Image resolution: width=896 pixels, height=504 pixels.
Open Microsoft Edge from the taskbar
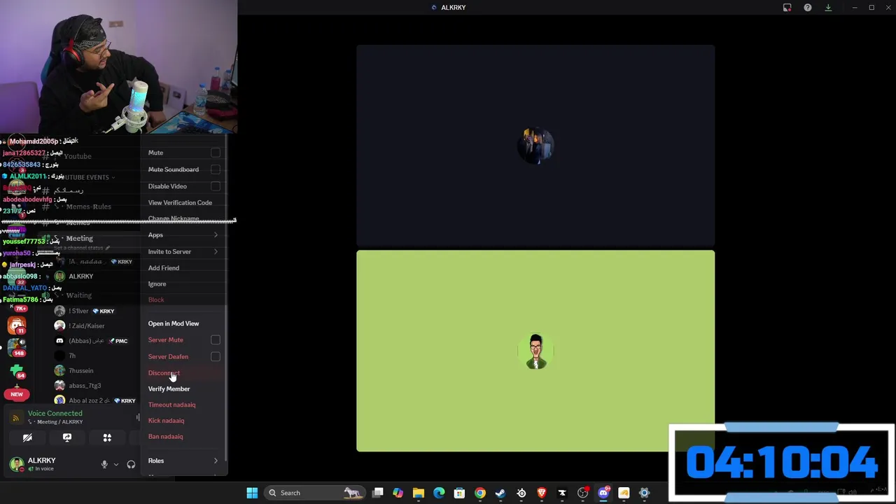click(439, 493)
